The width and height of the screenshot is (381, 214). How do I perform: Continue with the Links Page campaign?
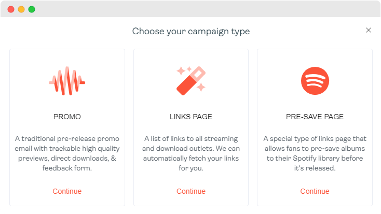tap(191, 191)
